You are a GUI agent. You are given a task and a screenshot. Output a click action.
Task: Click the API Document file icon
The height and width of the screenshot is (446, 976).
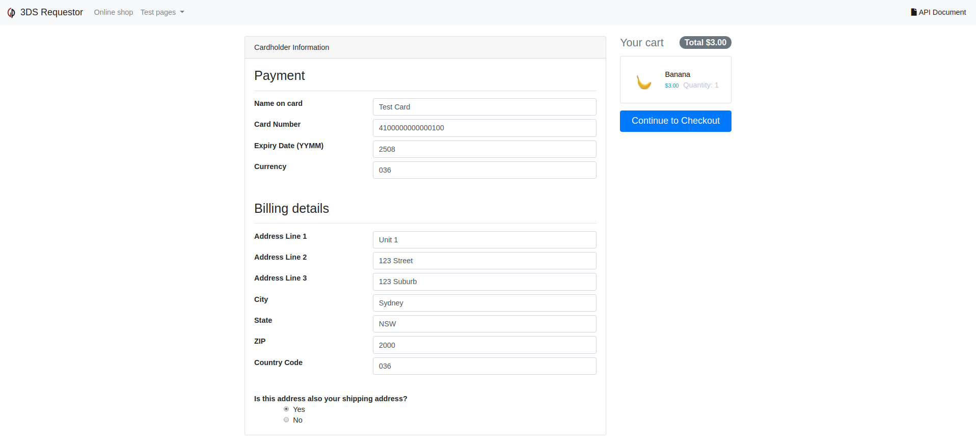(913, 12)
